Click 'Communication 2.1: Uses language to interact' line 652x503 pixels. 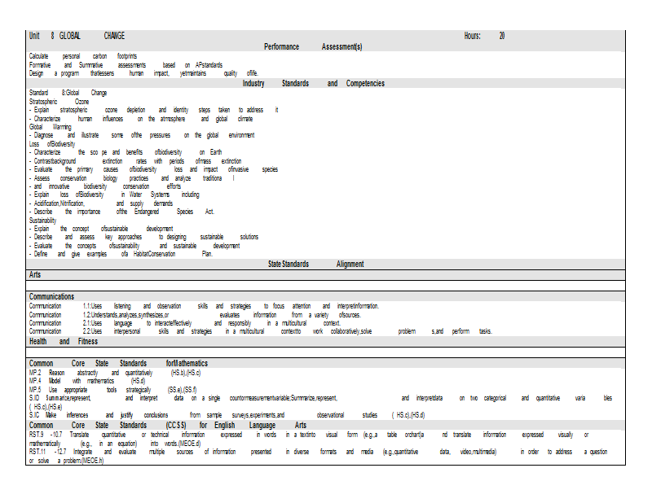[185, 323]
